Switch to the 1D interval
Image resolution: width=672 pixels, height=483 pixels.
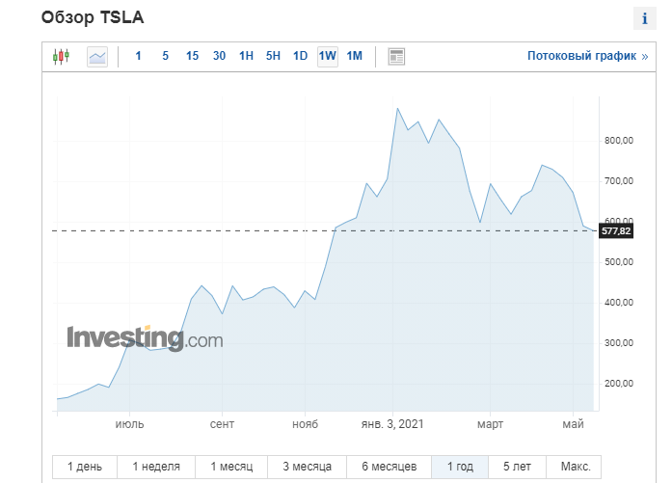pos(300,56)
